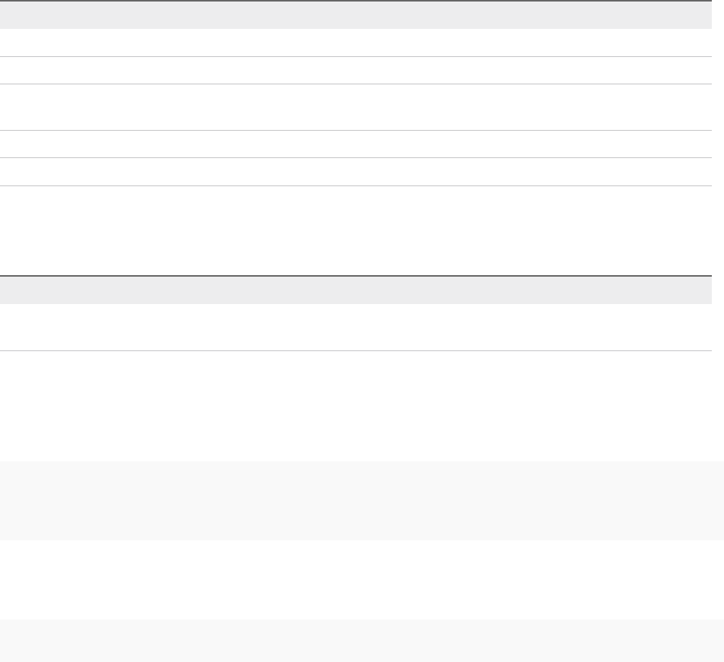
Task: Select the first shaded gray body row in the lower table
Action: tap(356, 500)
